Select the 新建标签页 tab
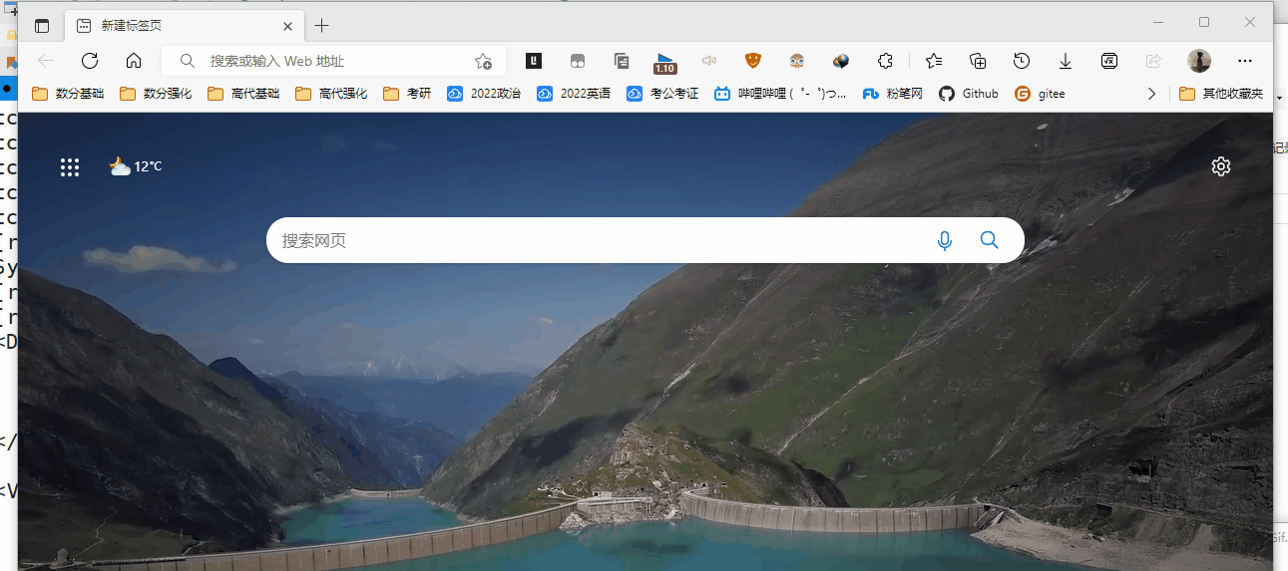The height and width of the screenshot is (571, 1288). [x=170, y=26]
